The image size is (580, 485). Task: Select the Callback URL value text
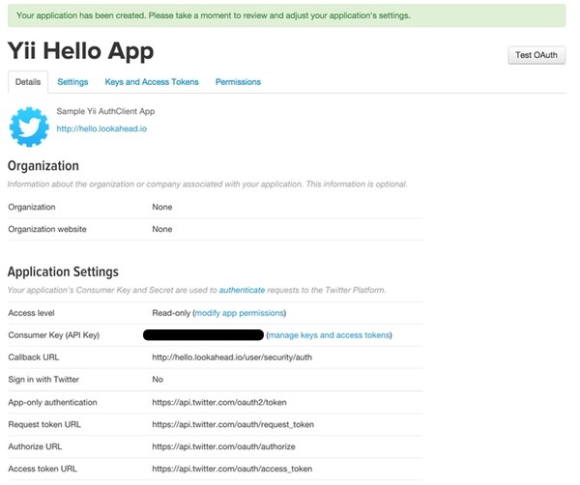[x=232, y=357]
